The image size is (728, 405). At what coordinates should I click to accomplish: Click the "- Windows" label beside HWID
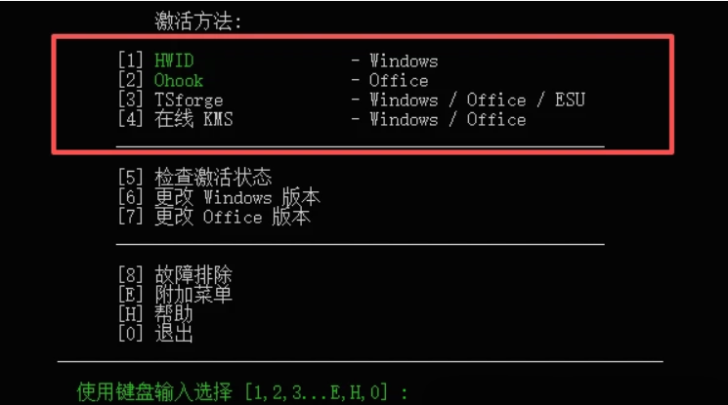[x=395, y=61]
